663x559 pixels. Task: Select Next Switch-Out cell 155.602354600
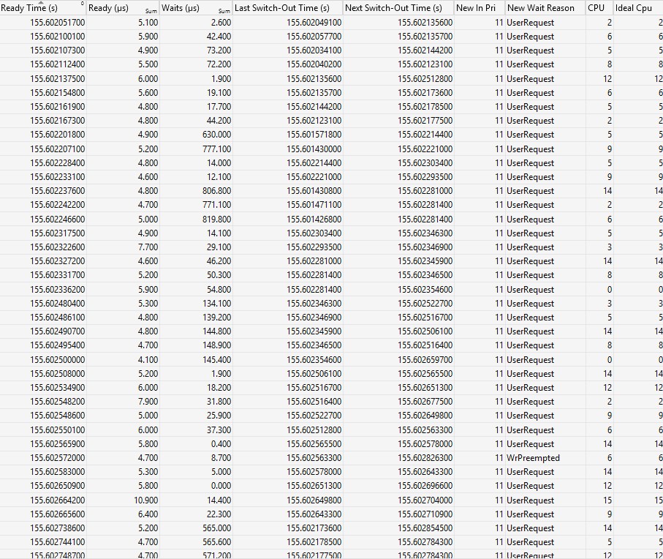[x=425, y=290]
